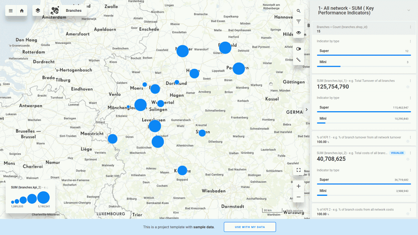Toggle the eye visibility tool
Screen dimensions: 418x235
299,33
